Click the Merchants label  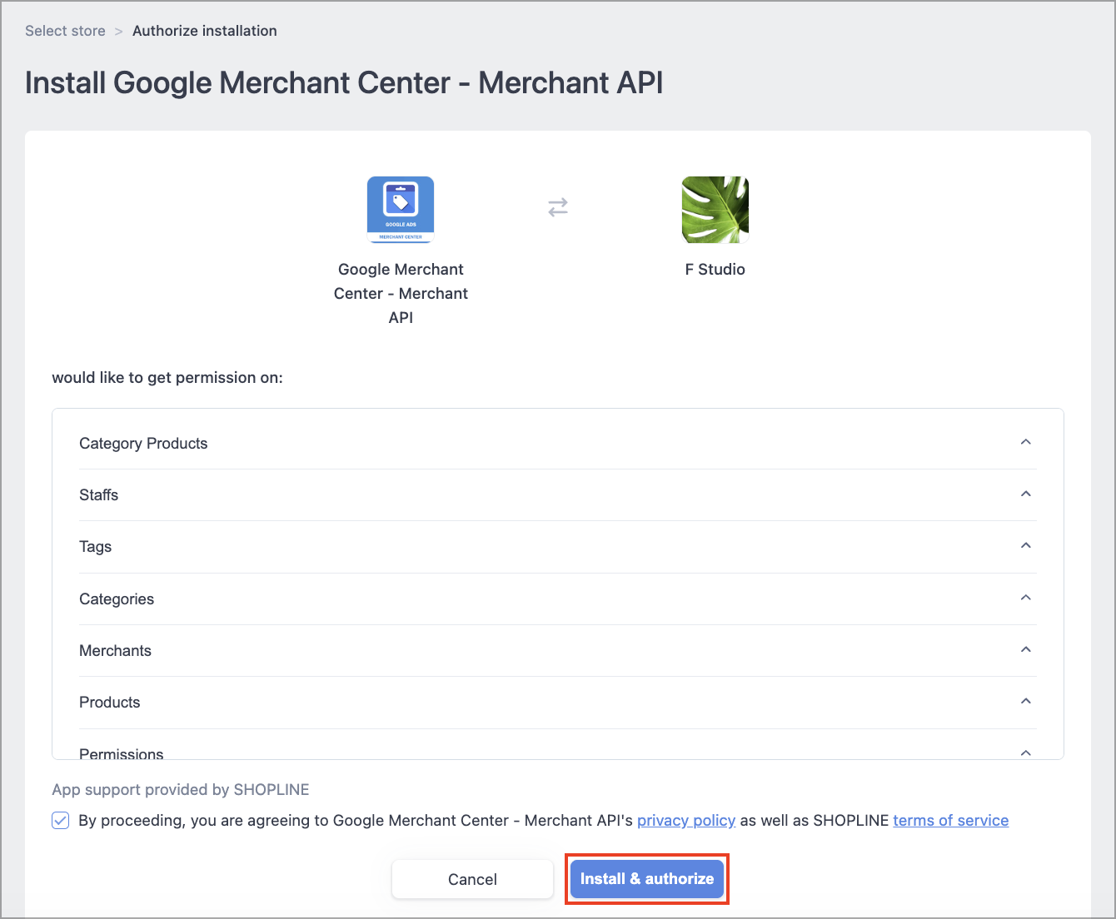point(116,651)
